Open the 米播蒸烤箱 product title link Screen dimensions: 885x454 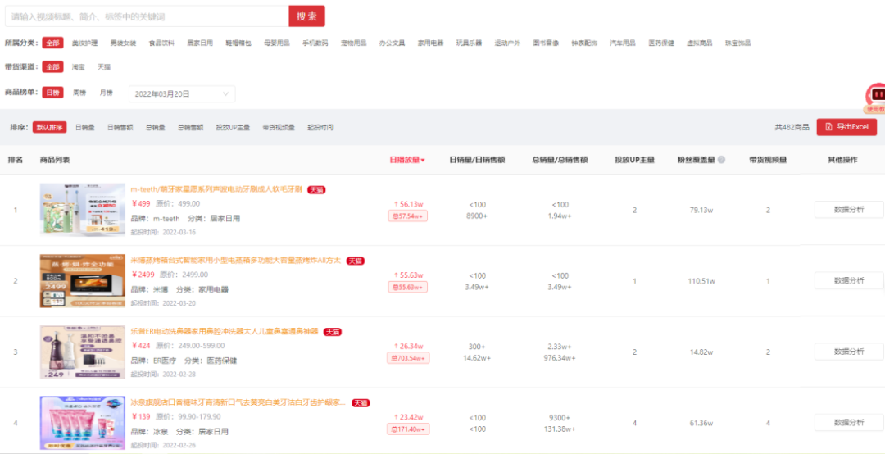point(236,261)
